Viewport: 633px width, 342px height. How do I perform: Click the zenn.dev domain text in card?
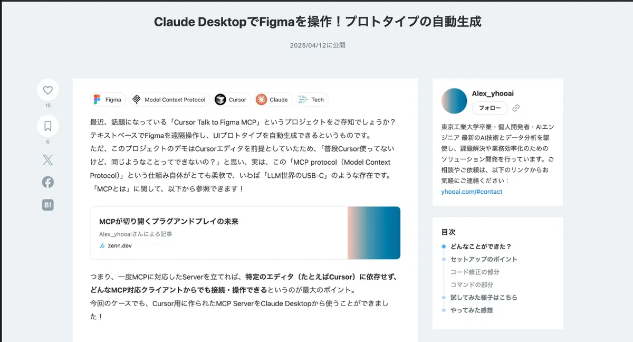(x=120, y=246)
